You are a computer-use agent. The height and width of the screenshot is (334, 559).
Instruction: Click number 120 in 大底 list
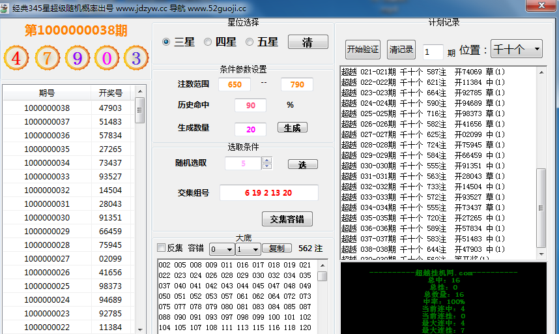pyautogui.click(x=305, y=327)
